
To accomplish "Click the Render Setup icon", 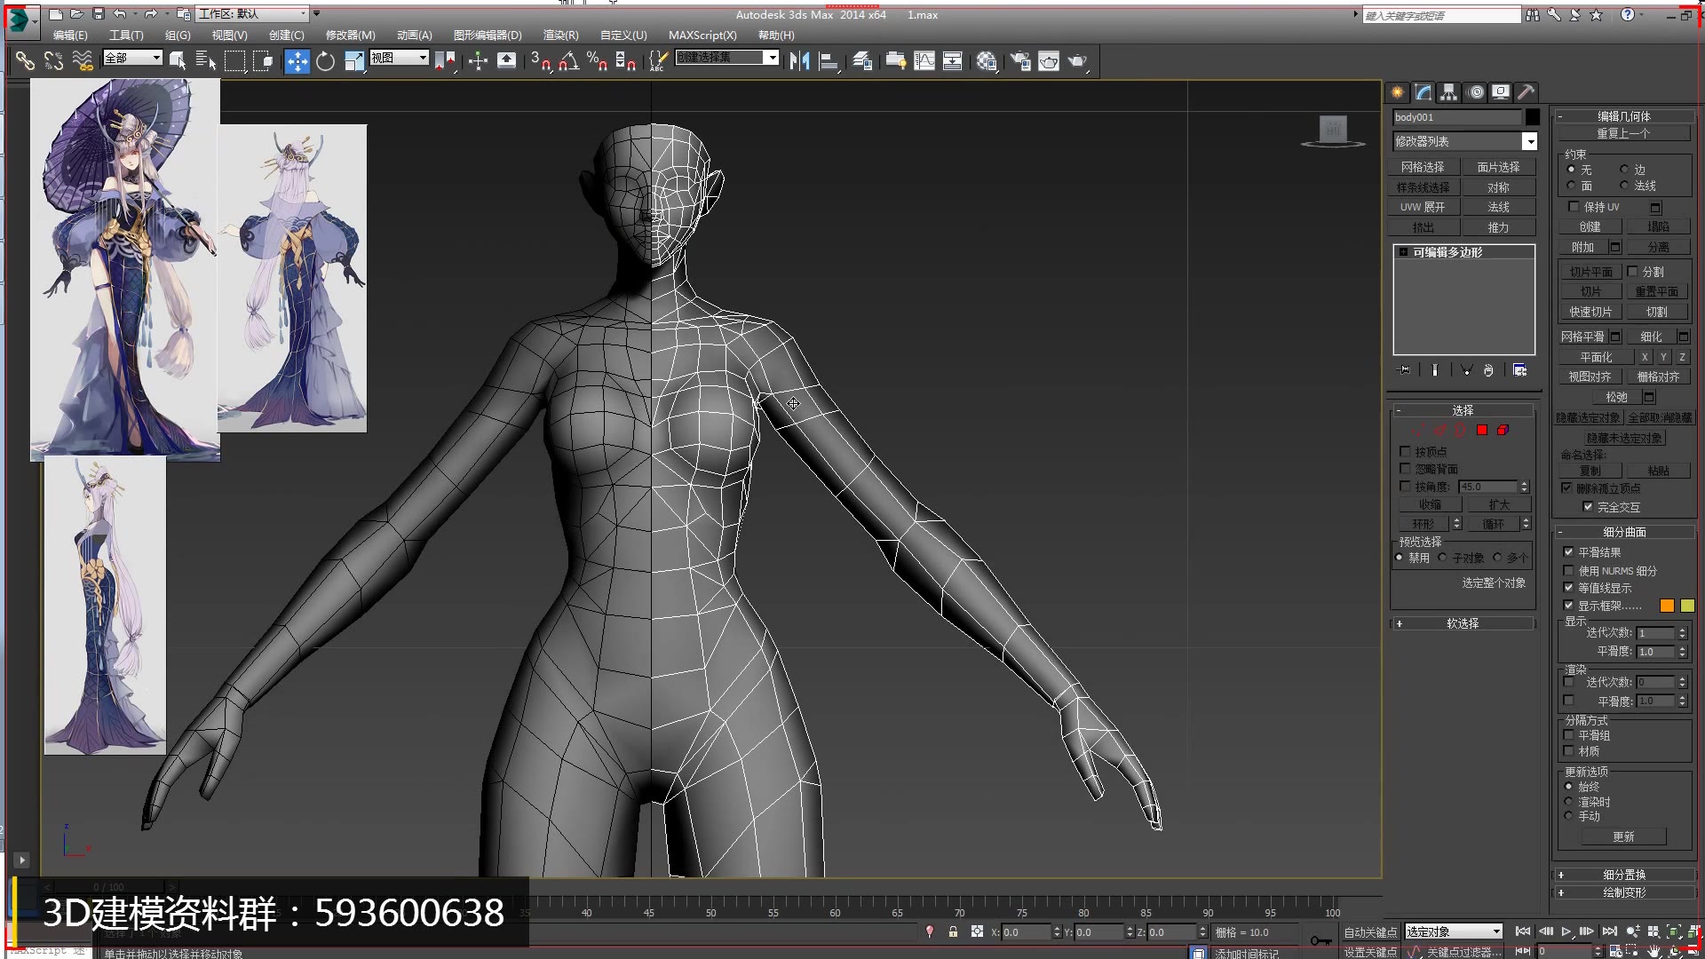I will point(1019,60).
